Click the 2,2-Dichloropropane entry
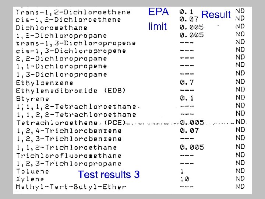This screenshot has width=265, height=199. 61,59
